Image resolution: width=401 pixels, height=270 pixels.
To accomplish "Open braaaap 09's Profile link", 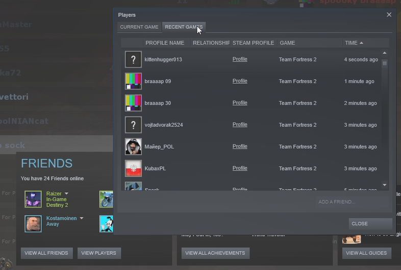I will pyautogui.click(x=240, y=81).
